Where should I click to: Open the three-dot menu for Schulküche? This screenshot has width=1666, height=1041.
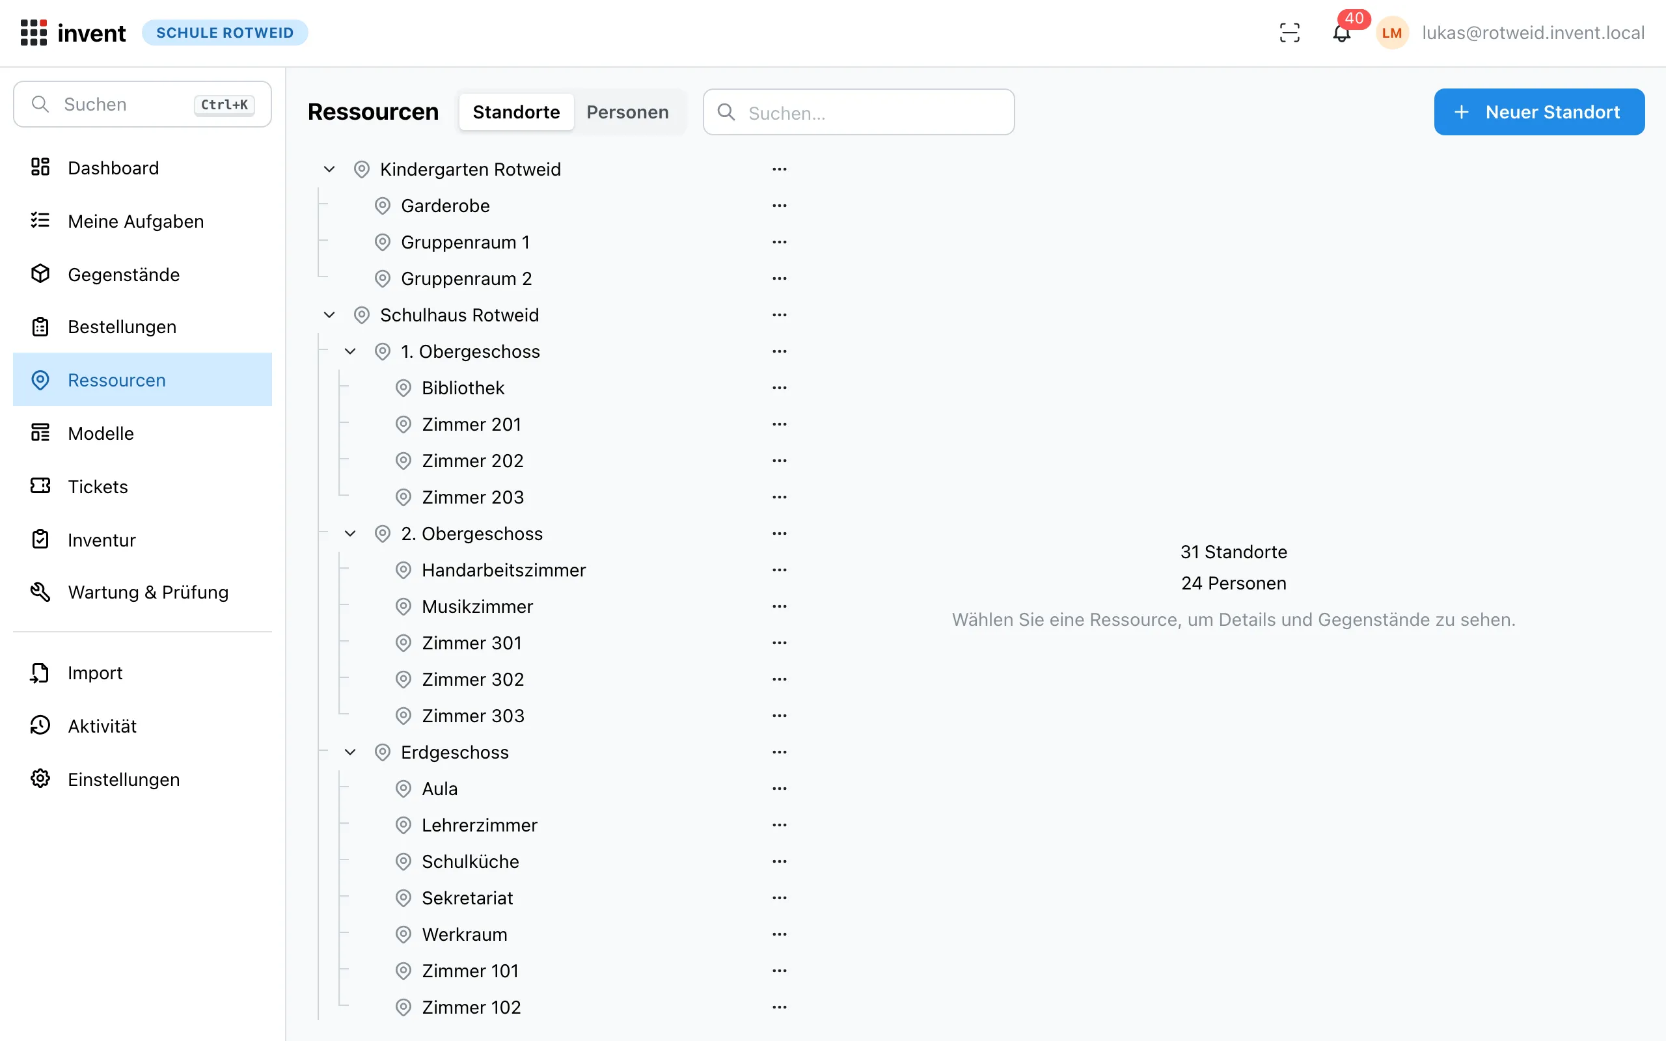click(779, 861)
